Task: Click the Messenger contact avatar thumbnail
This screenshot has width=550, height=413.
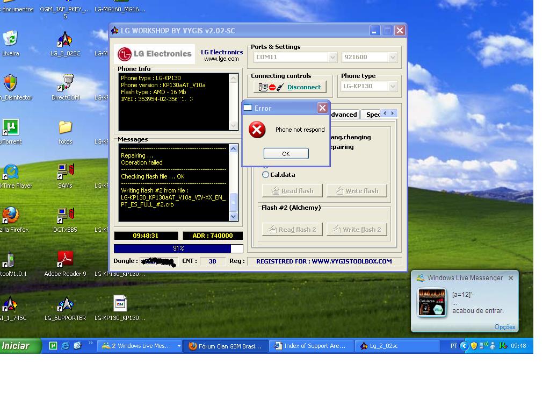Action: point(432,302)
